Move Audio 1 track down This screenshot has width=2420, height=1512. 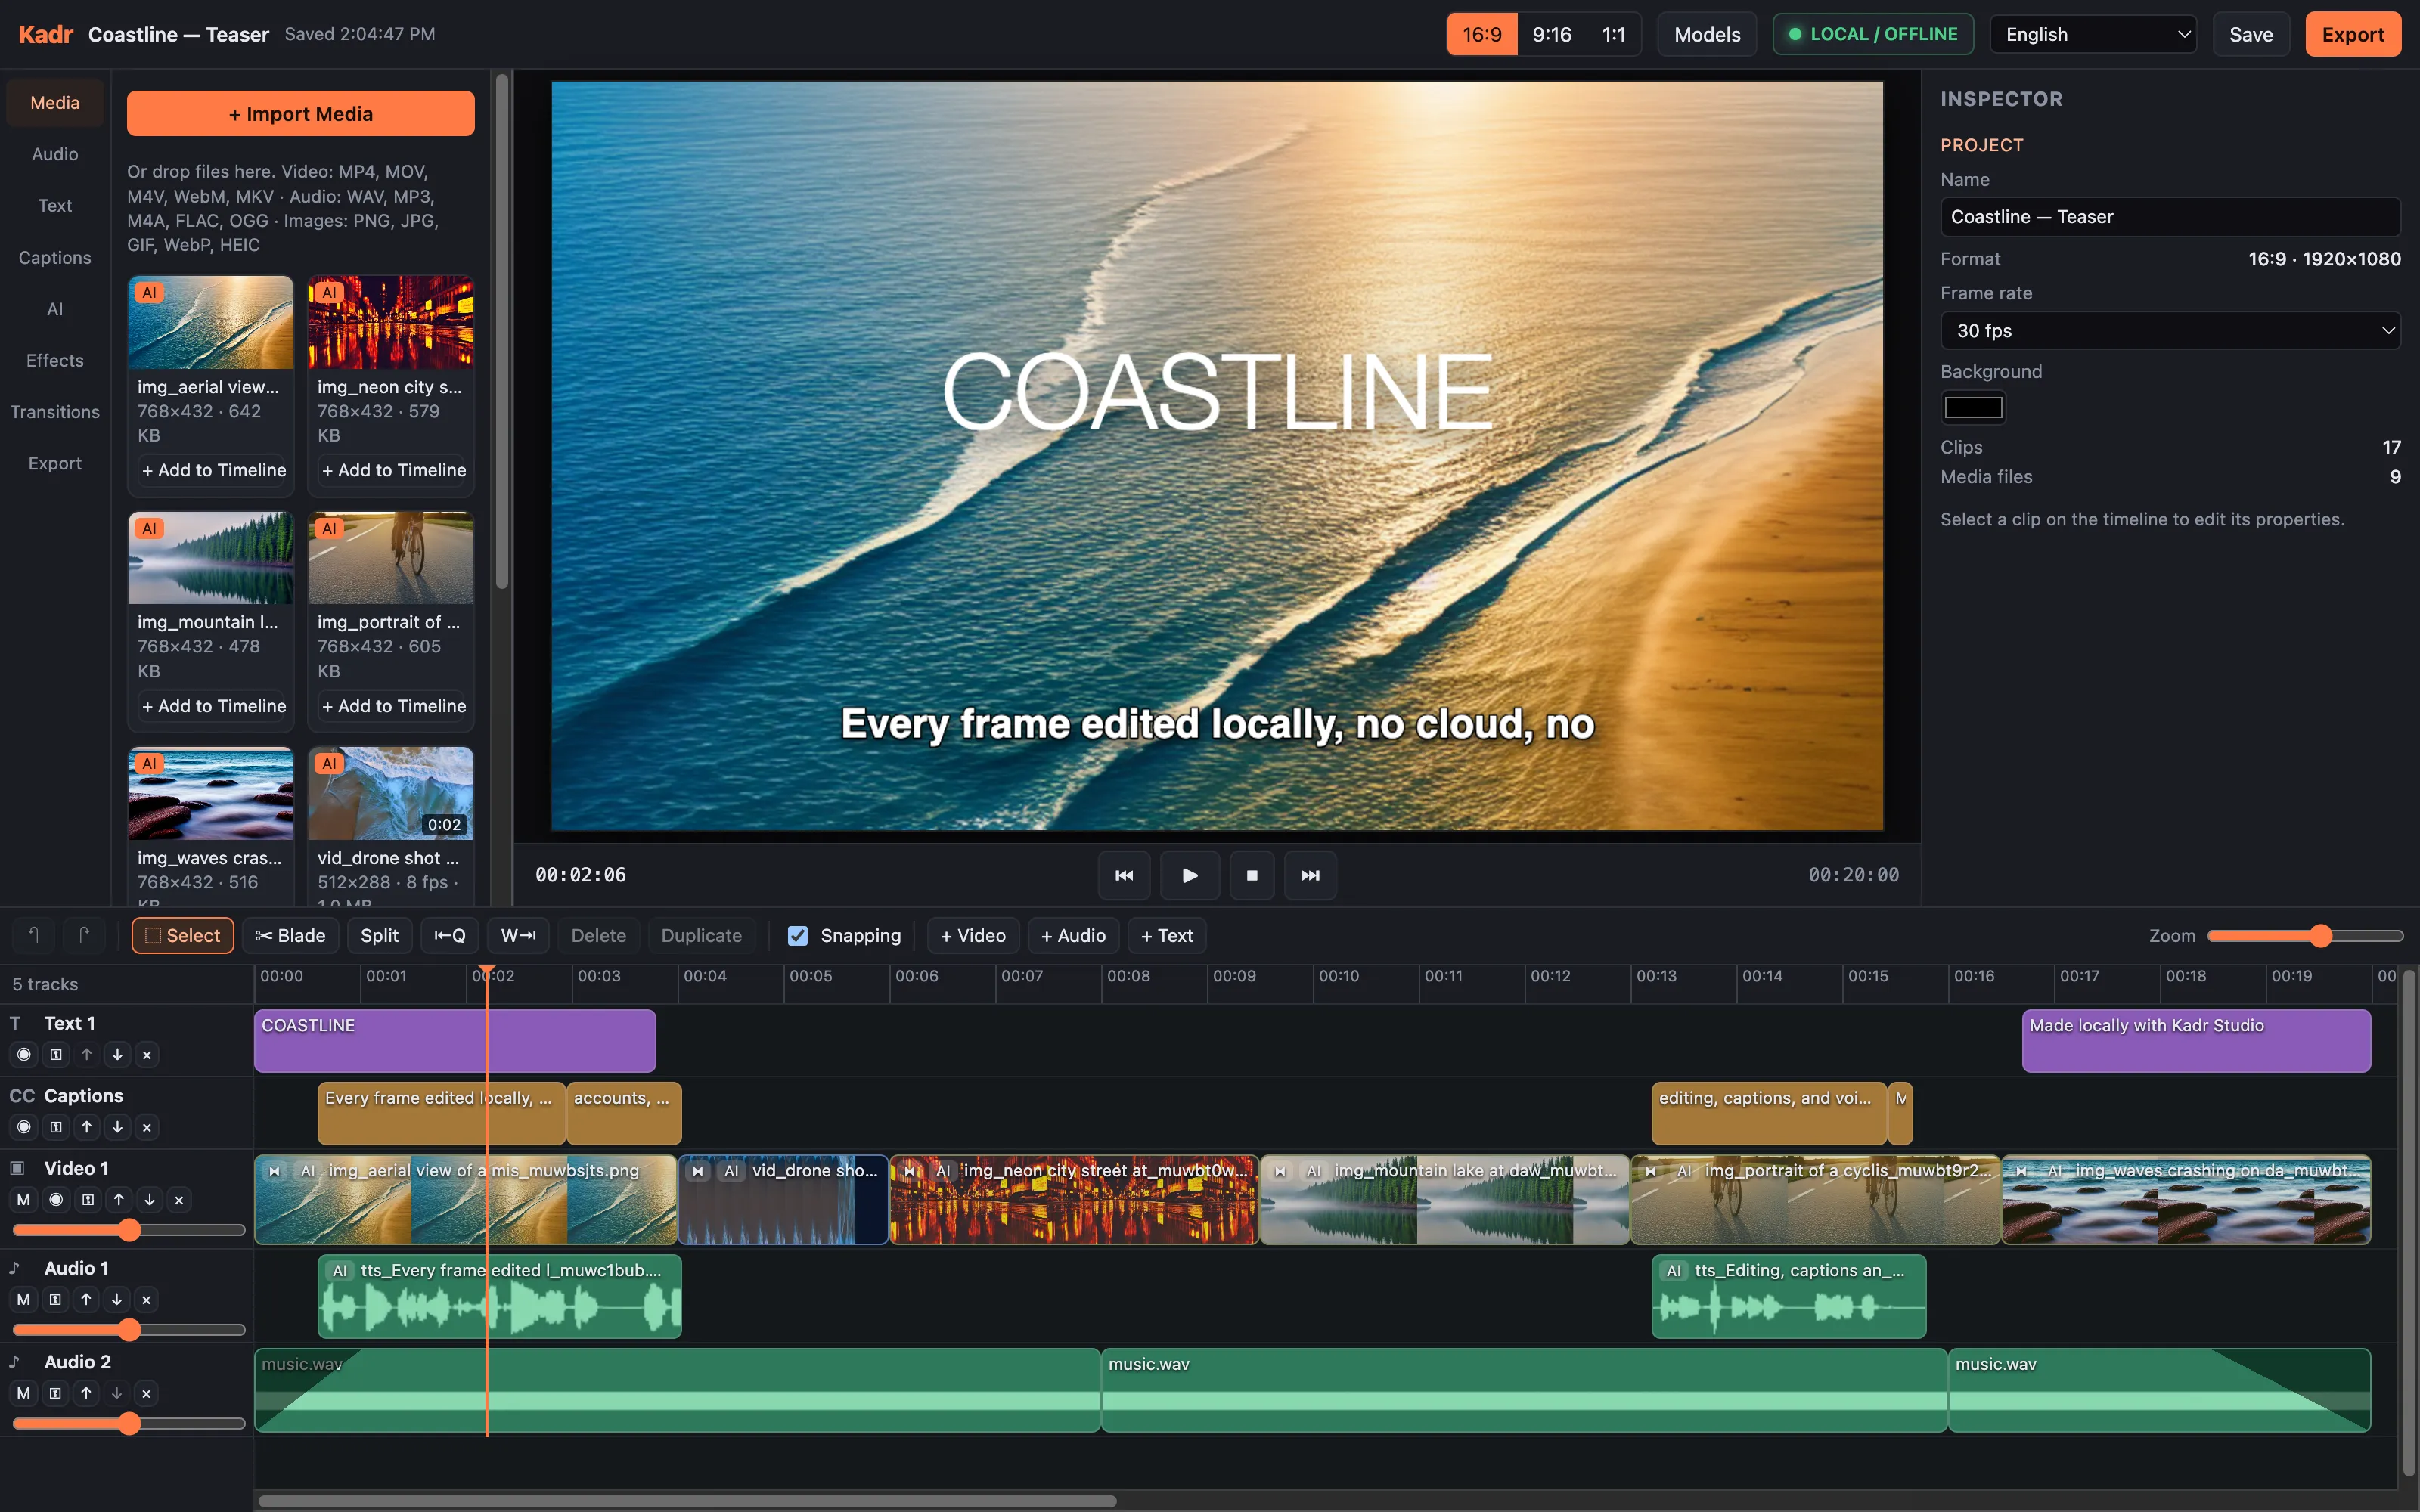point(116,1299)
